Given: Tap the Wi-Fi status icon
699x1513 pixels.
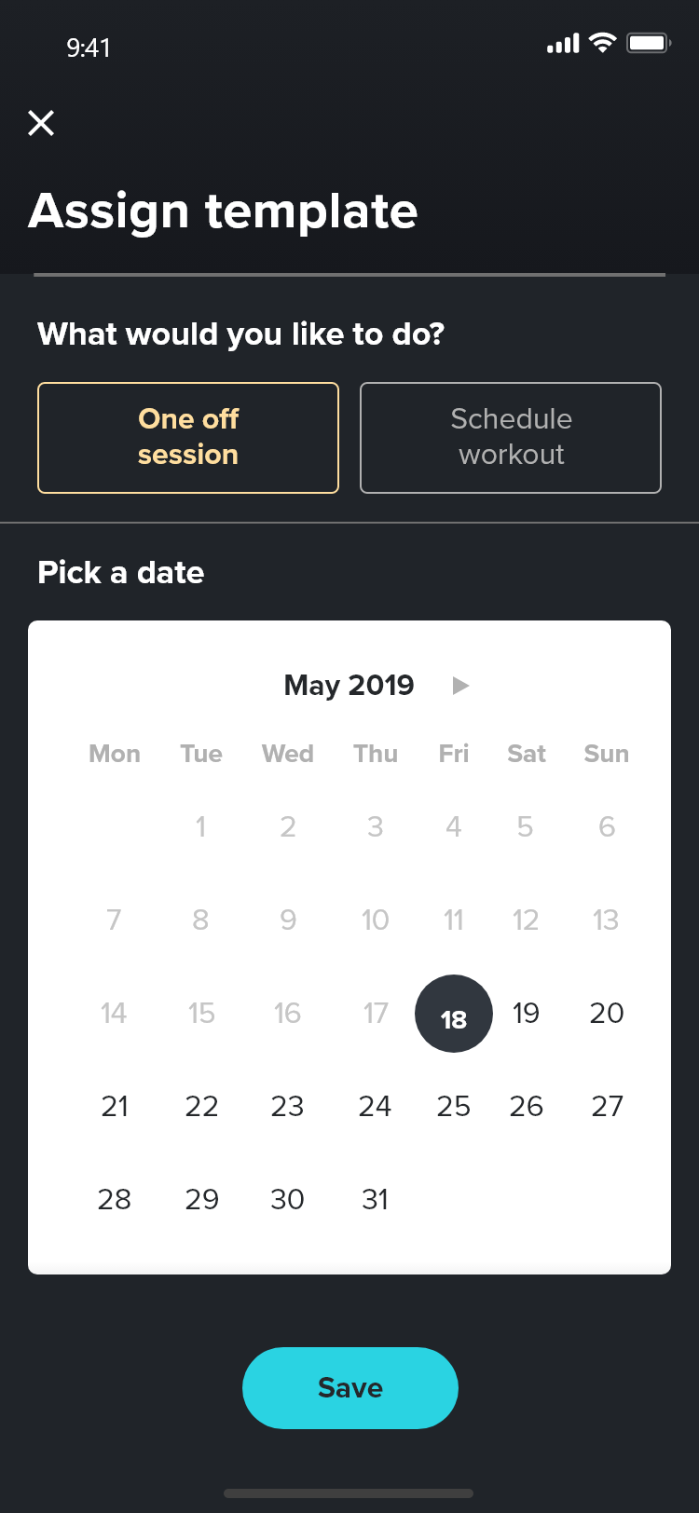Looking at the screenshot, I should tap(603, 43).
